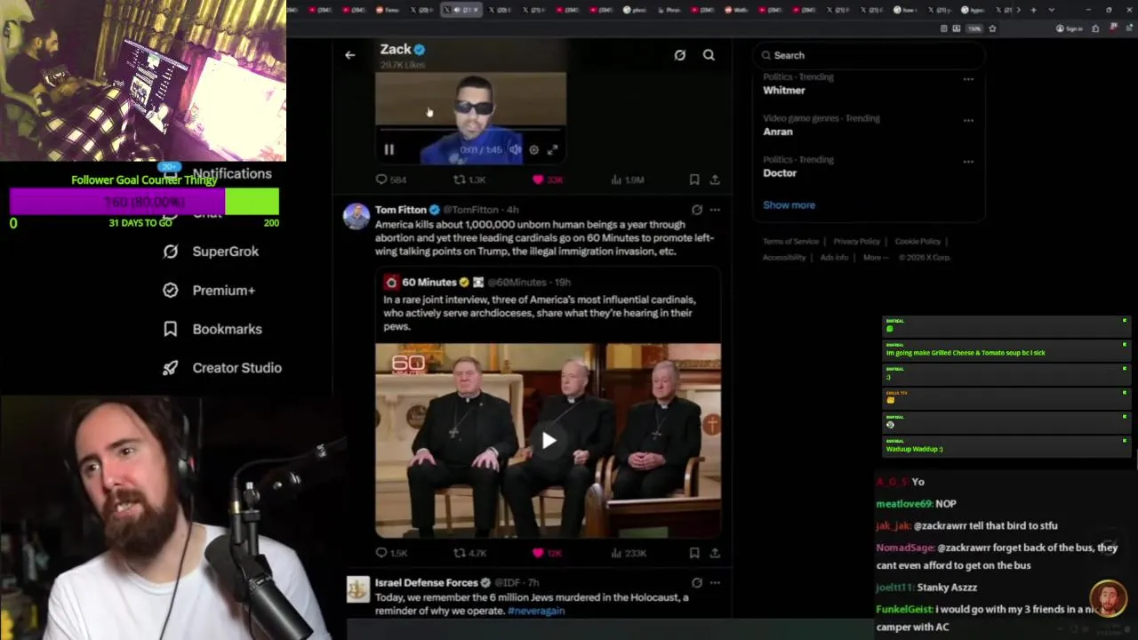The height and width of the screenshot is (640, 1138).
Task: Expand the More footer menu
Action: [x=874, y=258]
